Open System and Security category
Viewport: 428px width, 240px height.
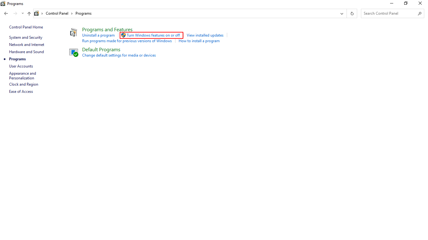[x=26, y=37]
